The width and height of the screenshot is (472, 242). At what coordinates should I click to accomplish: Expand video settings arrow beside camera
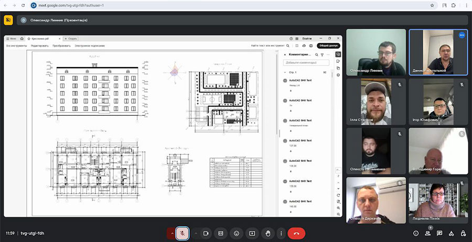click(x=196, y=233)
